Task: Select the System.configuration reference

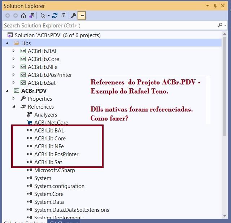Action: [59, 186]
